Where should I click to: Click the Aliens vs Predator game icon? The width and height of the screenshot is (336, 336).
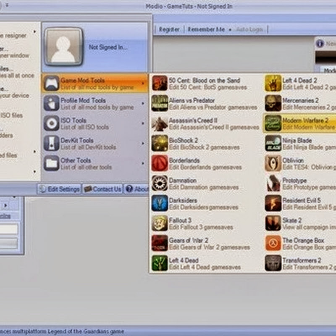pos(160,103)
